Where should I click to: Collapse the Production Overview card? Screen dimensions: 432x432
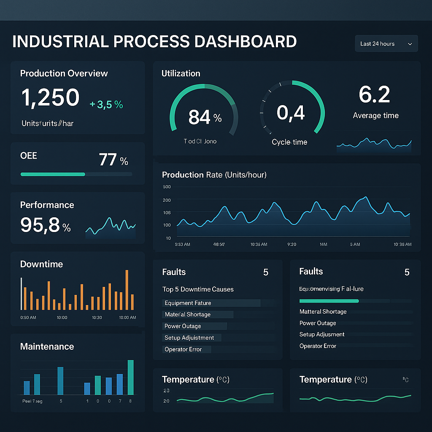(78, 97)
